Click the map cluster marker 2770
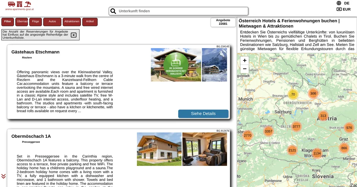Image resolution: width=357 pixels, height=187 pixels. tap(248, 135)
